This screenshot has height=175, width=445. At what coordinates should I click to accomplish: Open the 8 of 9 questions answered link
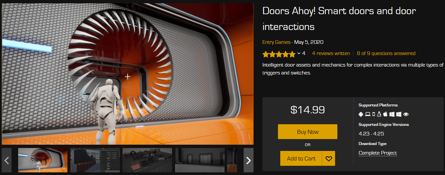[386, 53]
